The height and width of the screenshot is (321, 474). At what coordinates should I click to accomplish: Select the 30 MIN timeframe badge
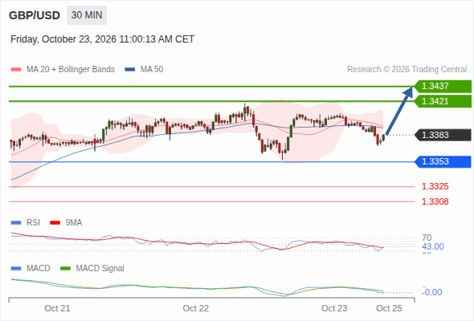(87, 15)
